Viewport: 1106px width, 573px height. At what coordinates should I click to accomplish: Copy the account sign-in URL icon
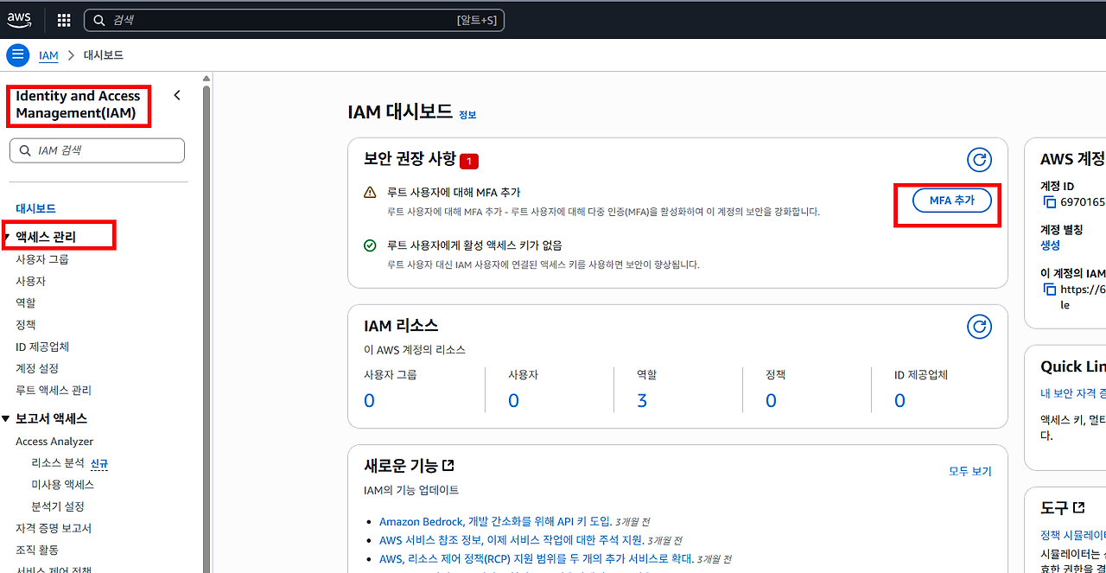pos(1050,290)
